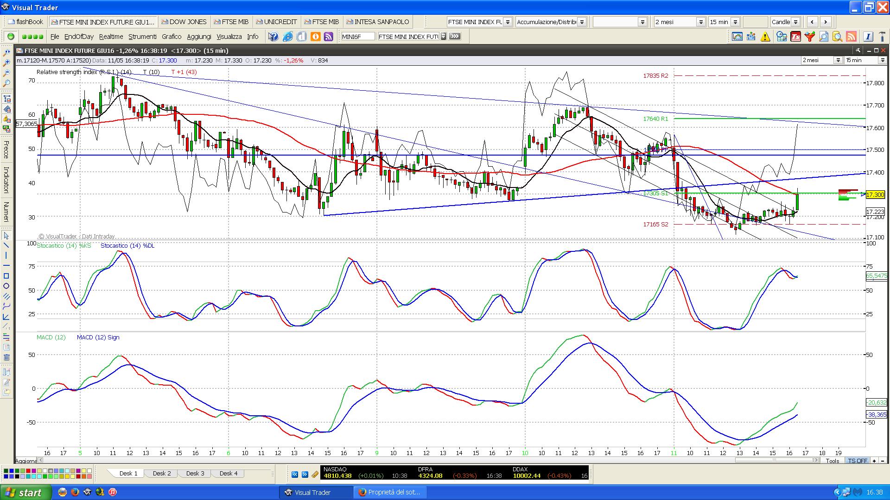Viewport: 890px width, 500px height.
Task: Click the Tools button below chart
Action: [832, 461]
